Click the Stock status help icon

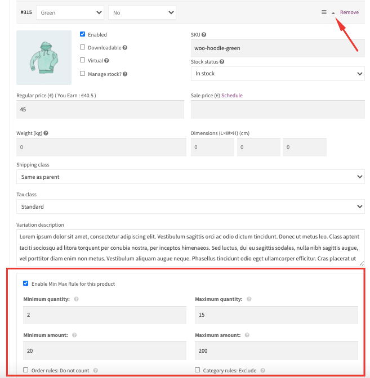[x=222, y=62]
